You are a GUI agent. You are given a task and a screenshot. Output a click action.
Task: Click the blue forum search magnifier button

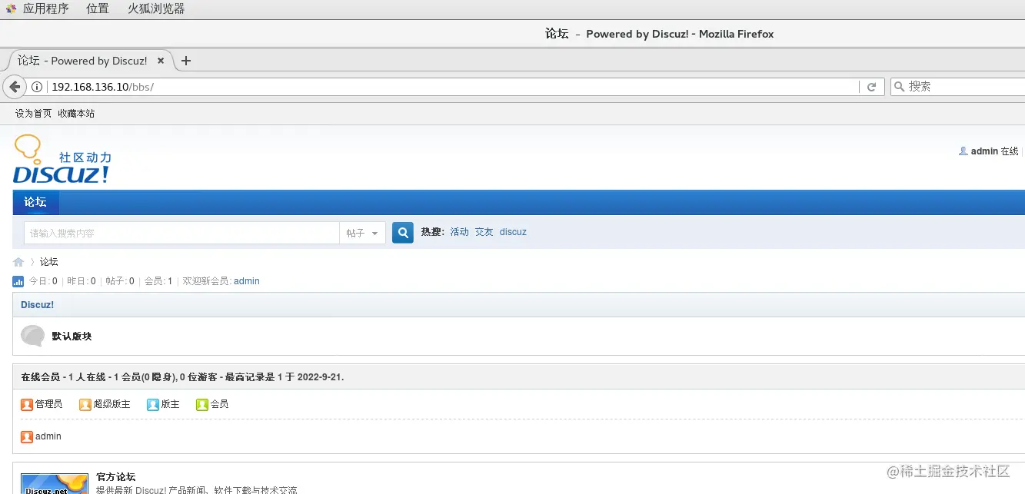403,232
